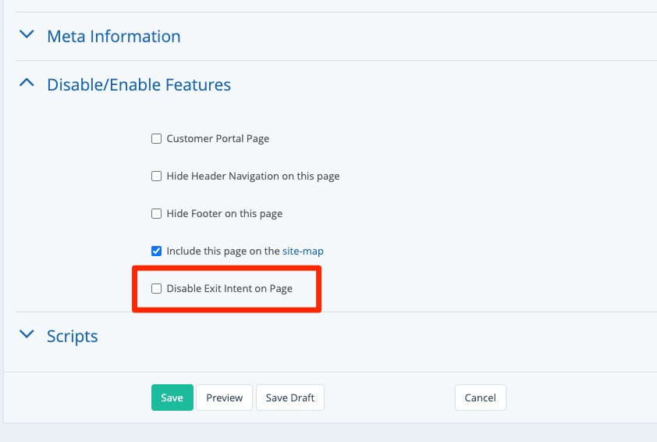Open the site-map link
Image resolution: width=657 pixels, height=442 pixels.
click(303, 251)
